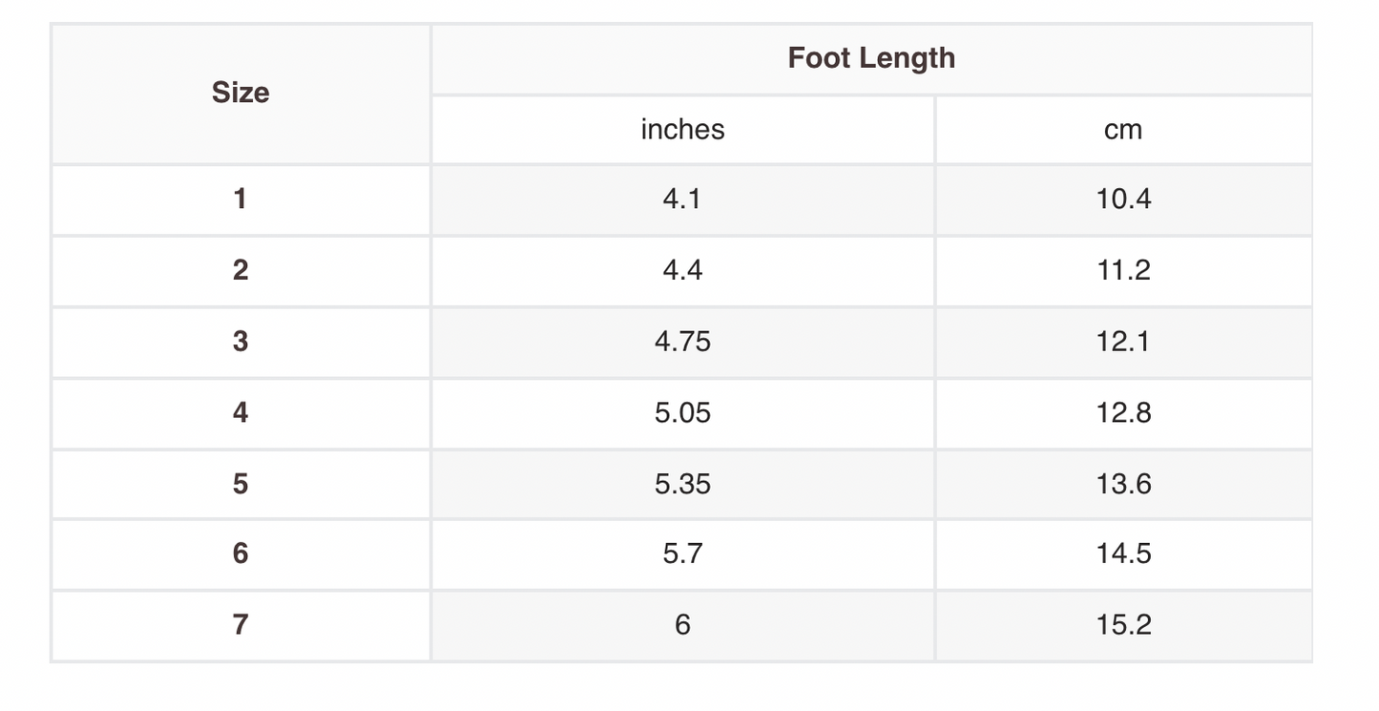Click size 2 row label

(x=240, y=270)
